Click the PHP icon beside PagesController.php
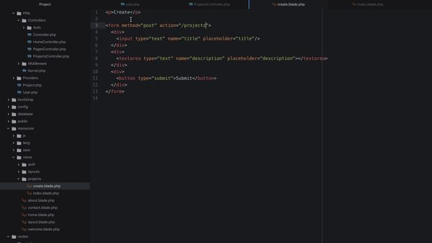Viewport: 432px width, 243px height. click(30, 49)
